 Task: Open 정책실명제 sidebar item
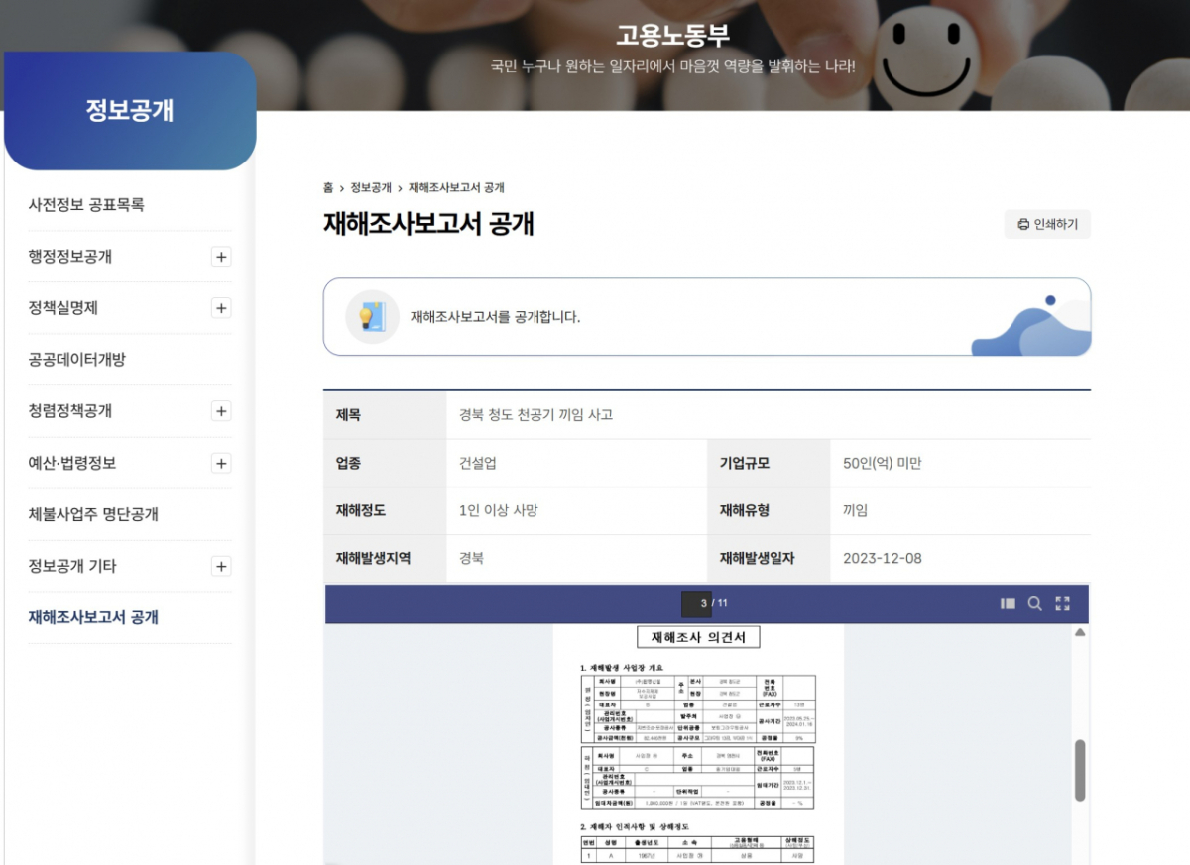click(63, 308)
